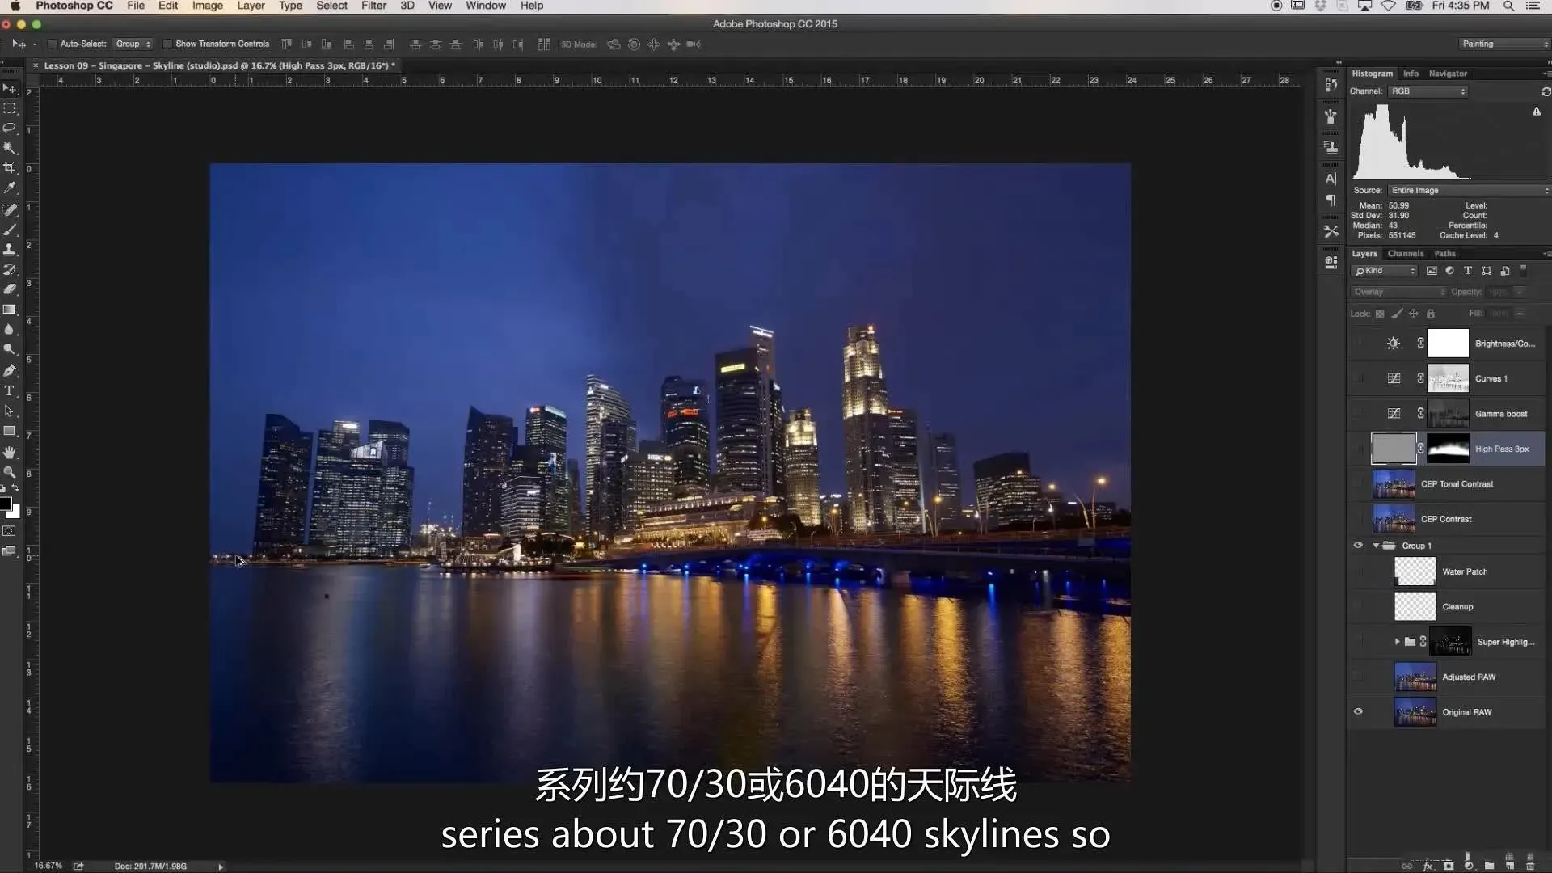Select the Curves 1 layer
Viewport: 1552px width, 873px height.
click(1491, 379)
